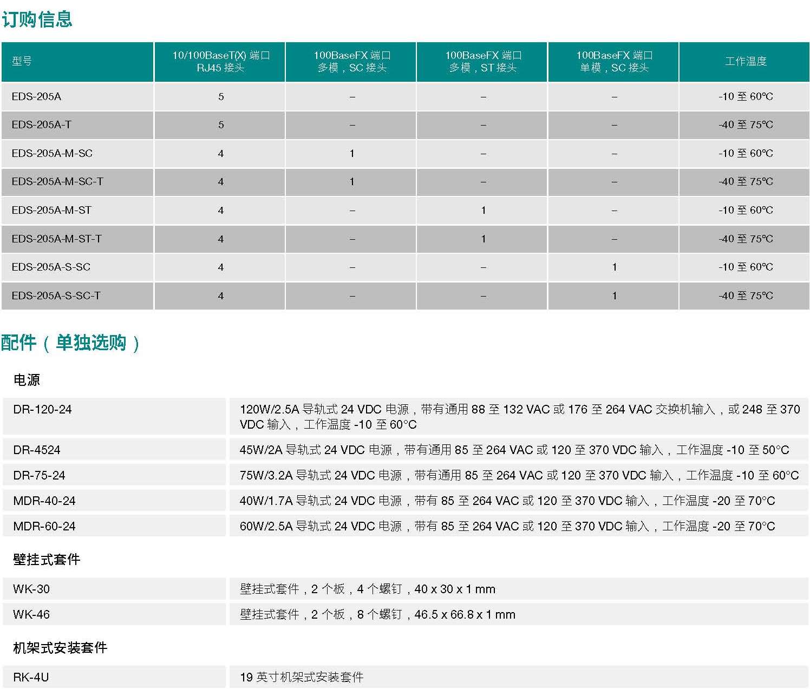Click the 电源 subsection title
The width and height of the screenshot is (810, 689).
tap(27, 380)
